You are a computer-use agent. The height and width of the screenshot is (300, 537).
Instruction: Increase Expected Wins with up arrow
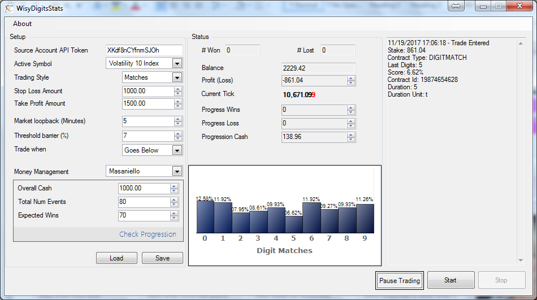[x=174, y=214]
